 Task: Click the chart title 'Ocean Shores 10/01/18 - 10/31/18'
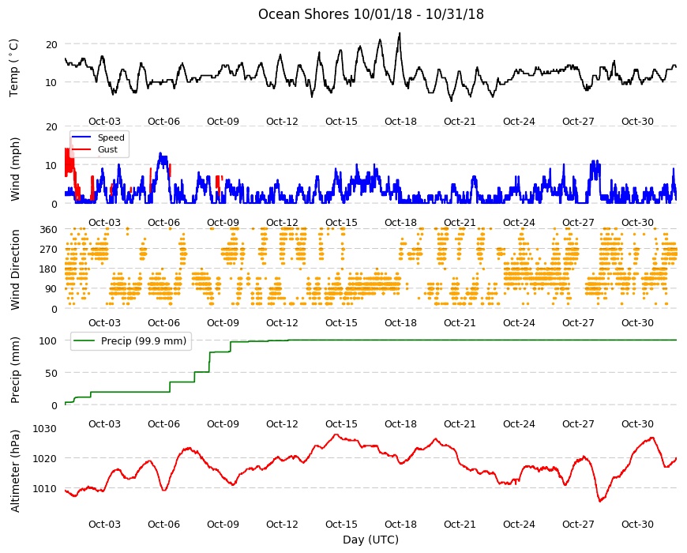pos(370,14)
